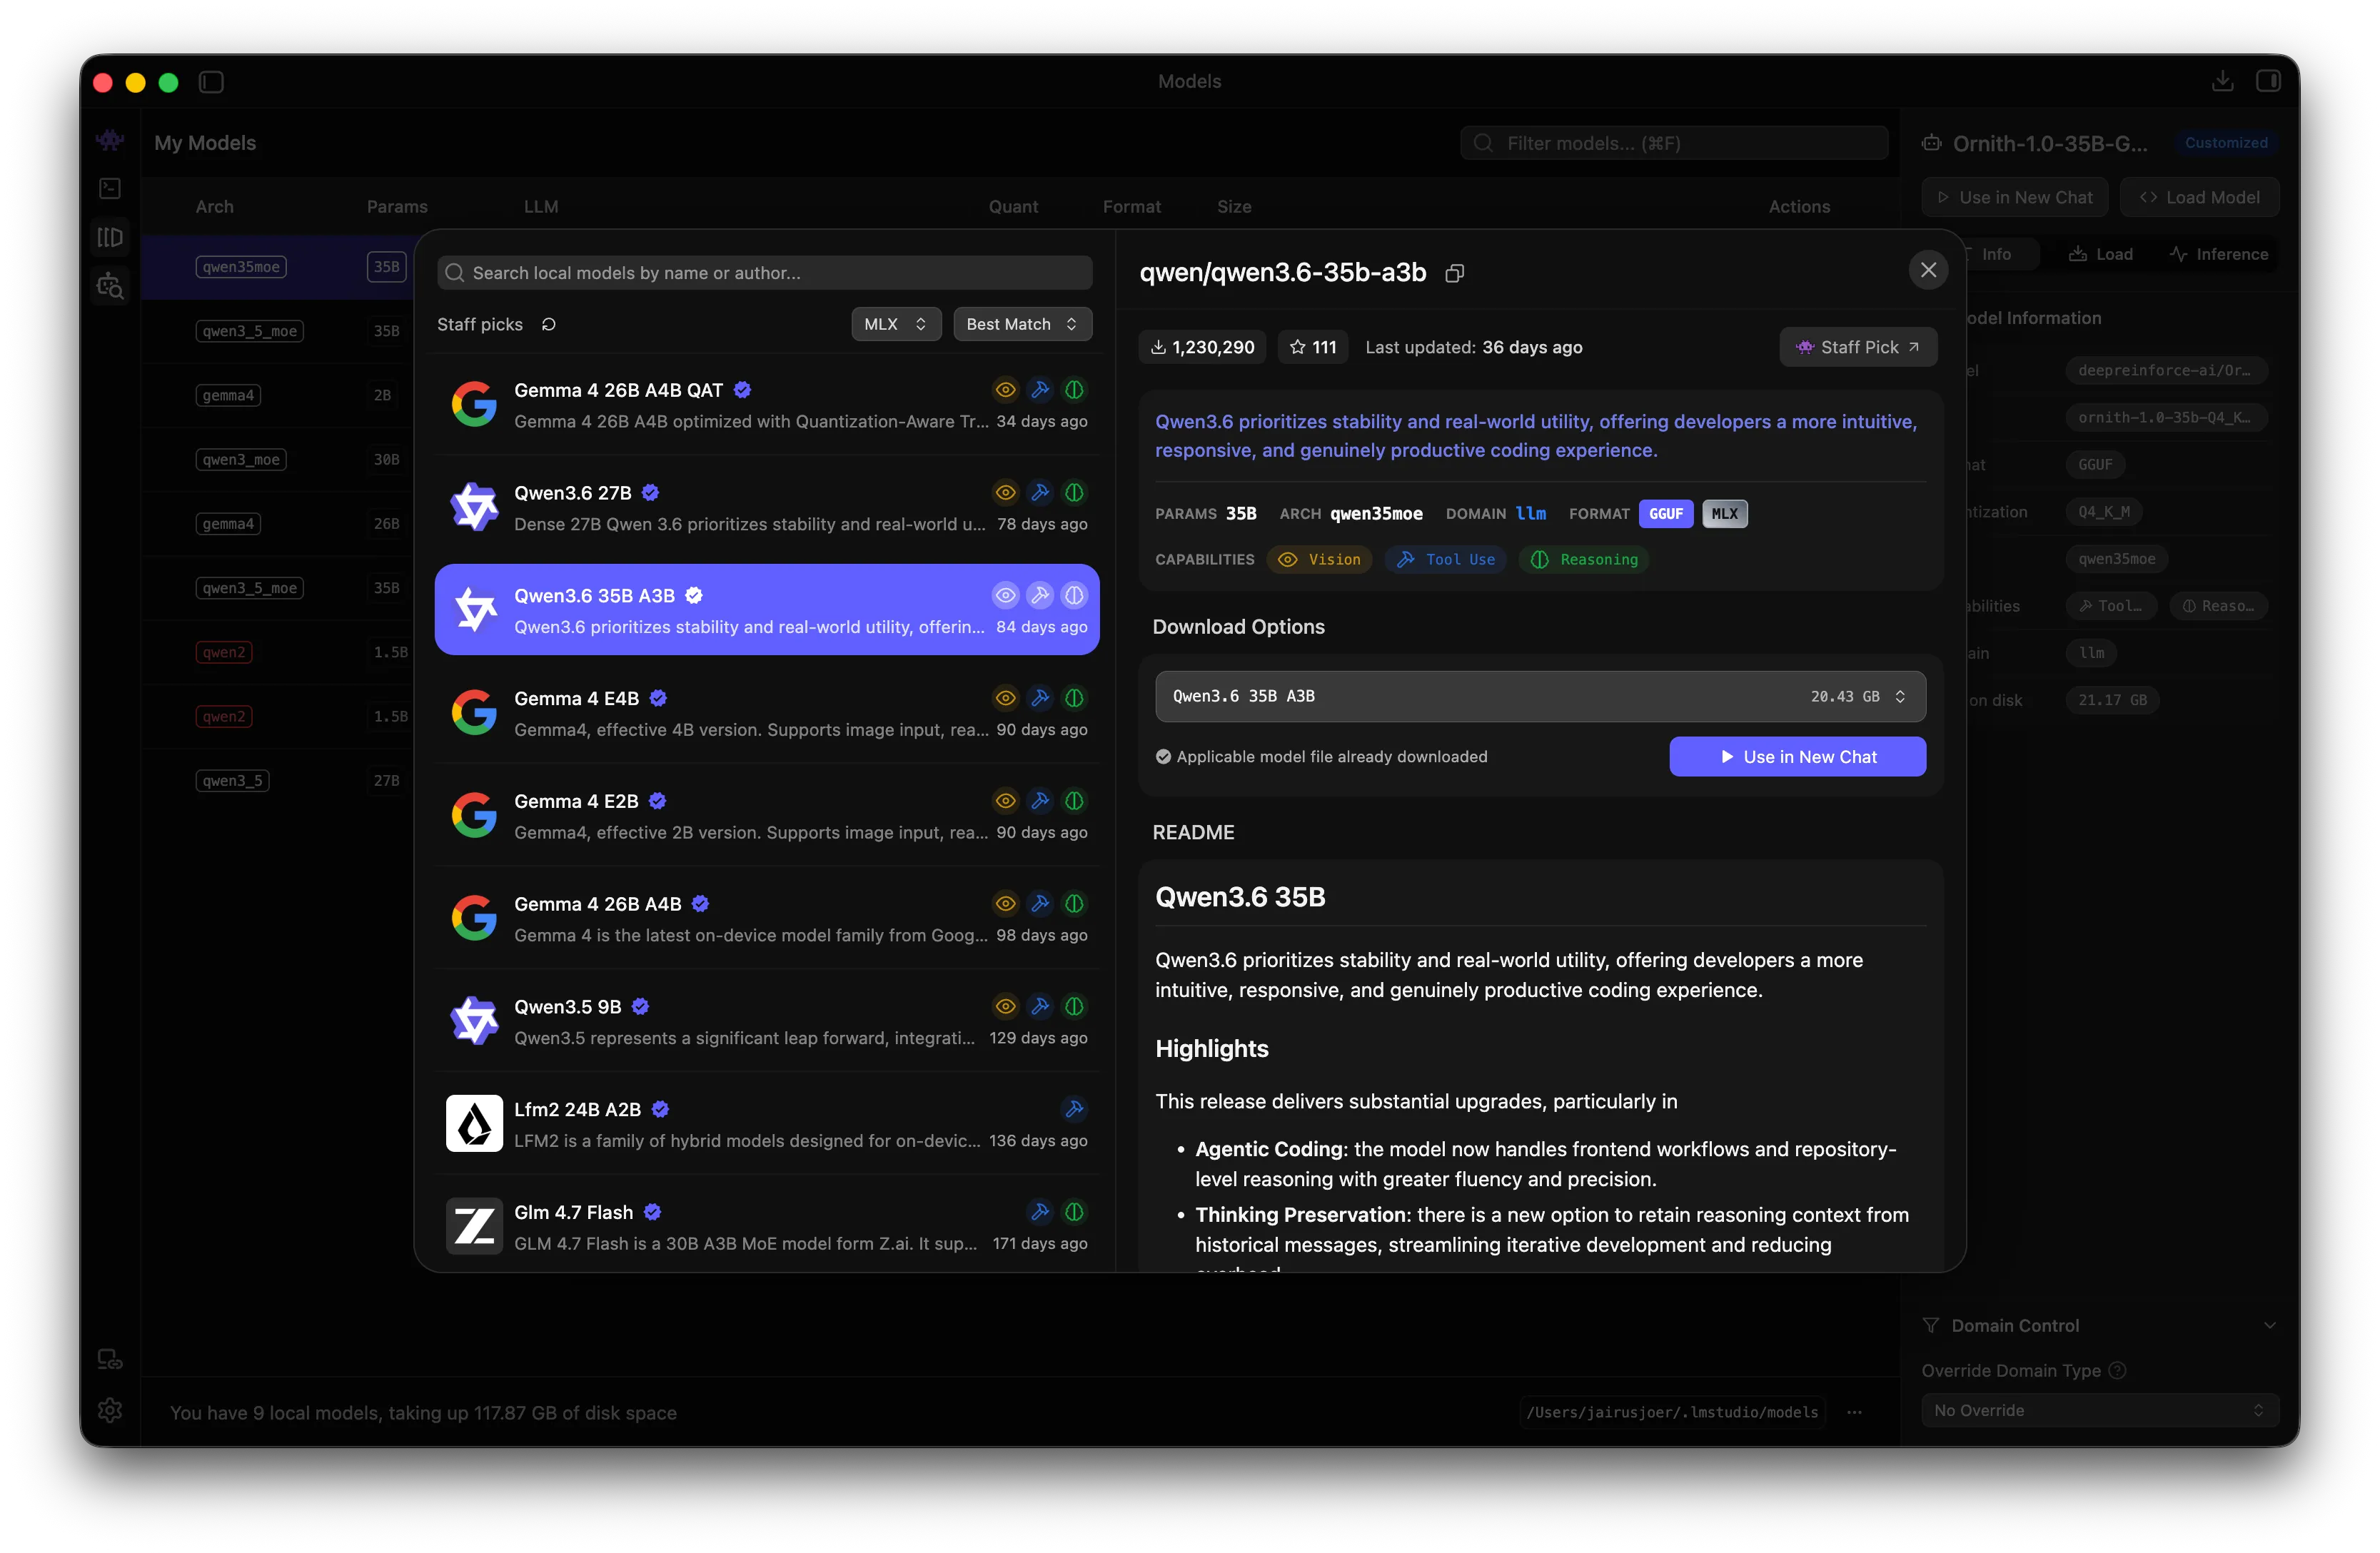Image resolution: width=2380 pixels, height=1553 pixels.
Task: Click the Liquid logo of Lfm2 24B A2B
Action: pyautogui.click(x=474, y=1124)
